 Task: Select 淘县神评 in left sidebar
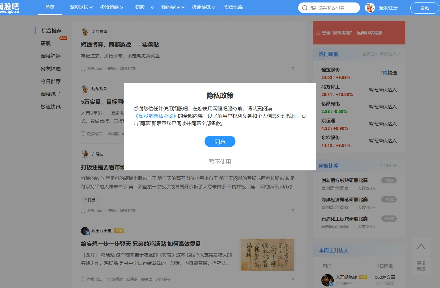(x=51, y=56)
